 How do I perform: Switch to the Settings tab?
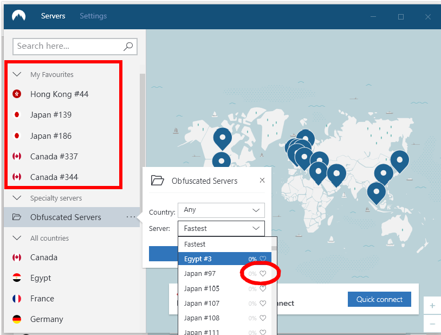(93, 16)
